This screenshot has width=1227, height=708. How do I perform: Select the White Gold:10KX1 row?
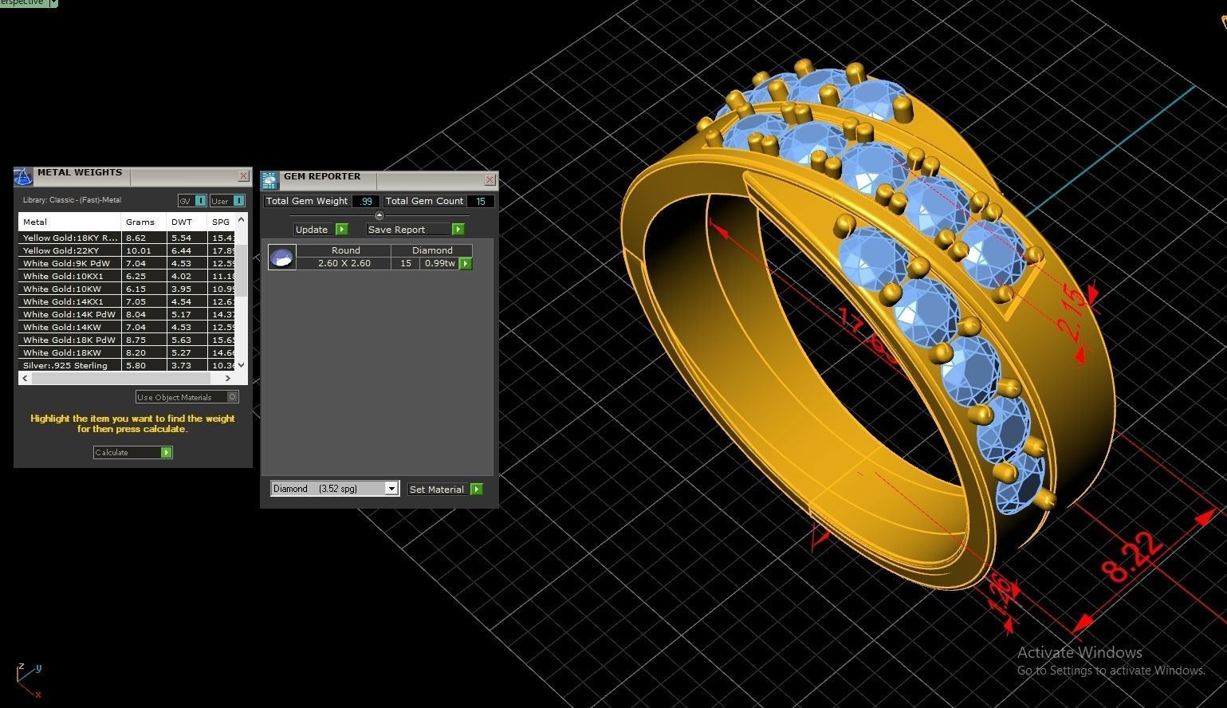click(128, 276)
